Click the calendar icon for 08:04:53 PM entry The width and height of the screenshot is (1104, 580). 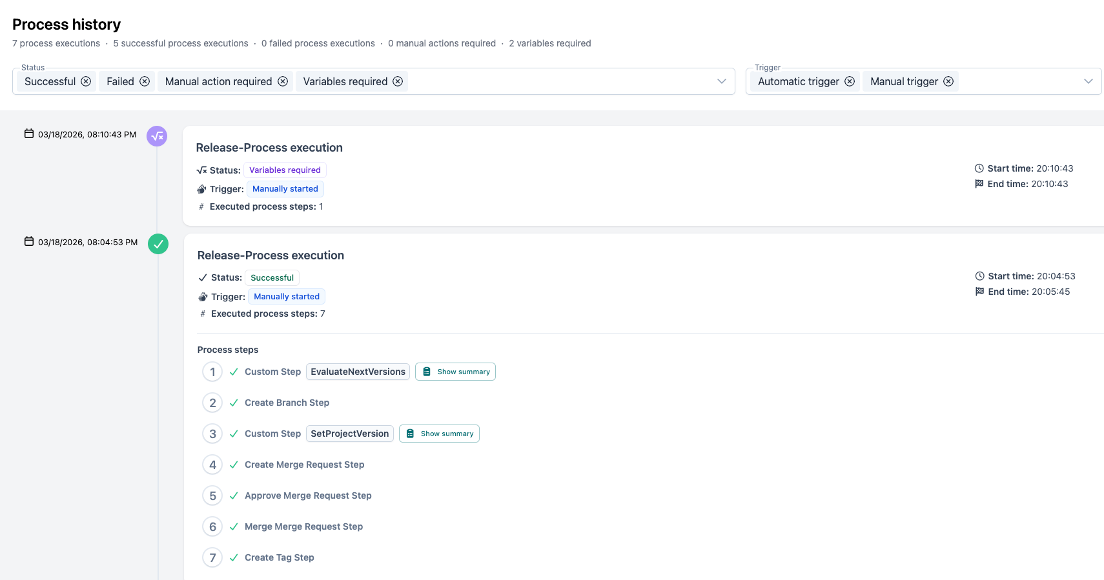tap(29, 241)
